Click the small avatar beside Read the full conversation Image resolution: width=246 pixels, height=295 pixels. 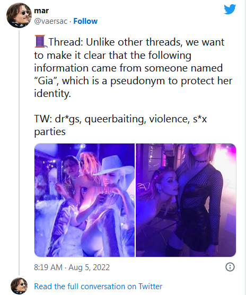pos(19,286)
